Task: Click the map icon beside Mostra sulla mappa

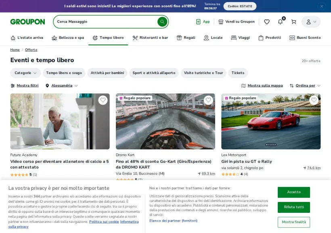Action: (x=243, y=86)
